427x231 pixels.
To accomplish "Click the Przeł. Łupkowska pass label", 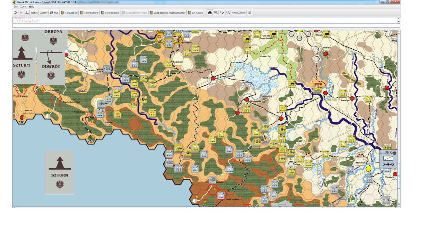I will (x=82, y=112).
